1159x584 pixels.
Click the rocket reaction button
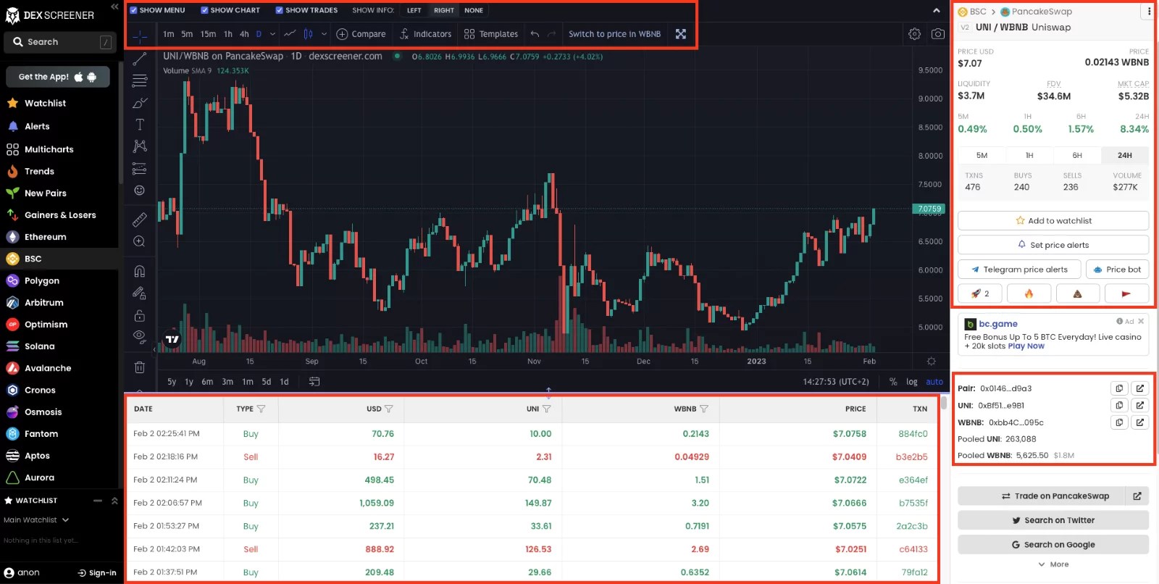(980, 293)
